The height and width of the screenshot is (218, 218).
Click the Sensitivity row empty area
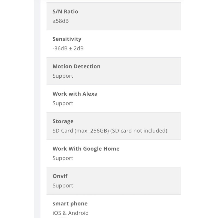click(x=132, y=44)
